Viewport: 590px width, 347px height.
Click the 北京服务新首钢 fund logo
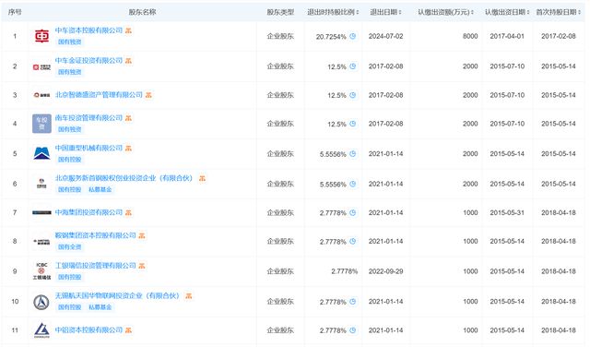coord(41,184)
